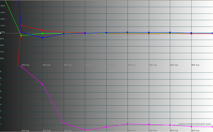Click the blue curve marker at 20% Gray
Image resolution: width=213 pixels, height=132 pixels.
pos(43,38)
